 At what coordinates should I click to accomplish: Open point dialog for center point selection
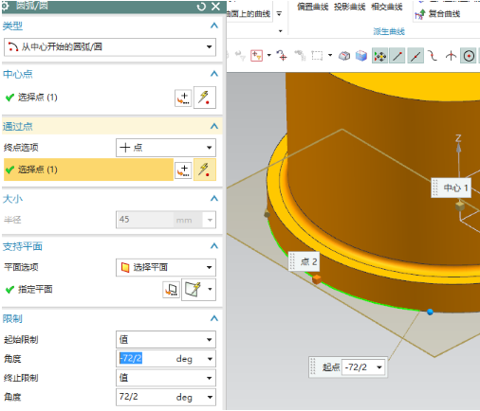click(183, 98)
